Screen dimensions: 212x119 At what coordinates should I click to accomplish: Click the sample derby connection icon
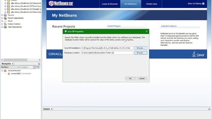tap(8, 9)
